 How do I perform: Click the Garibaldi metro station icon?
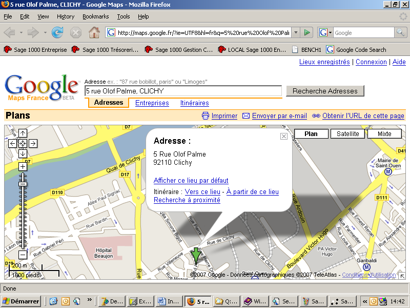coord(366,267)
